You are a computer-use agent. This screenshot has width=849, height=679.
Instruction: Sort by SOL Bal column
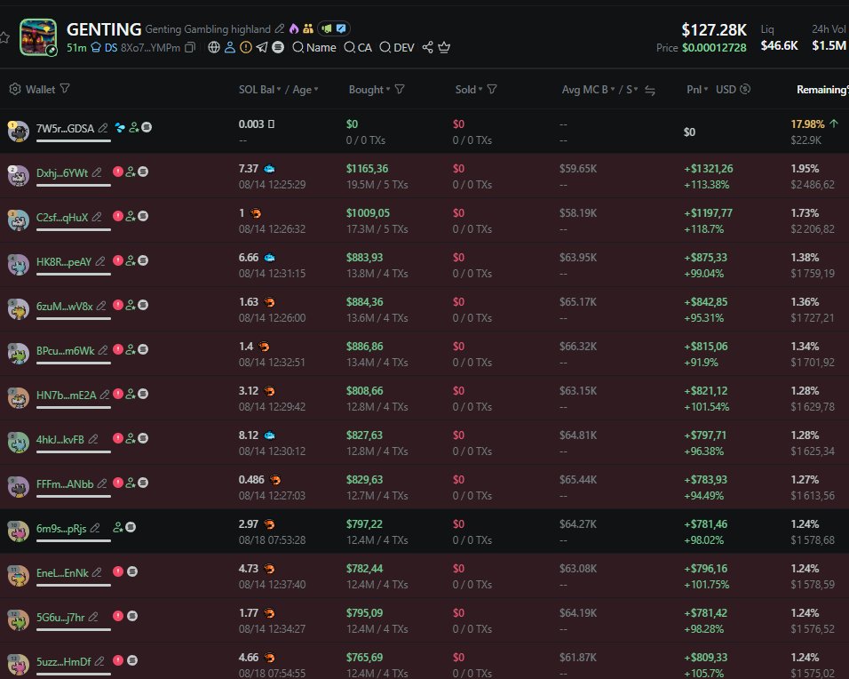[260, 90]
